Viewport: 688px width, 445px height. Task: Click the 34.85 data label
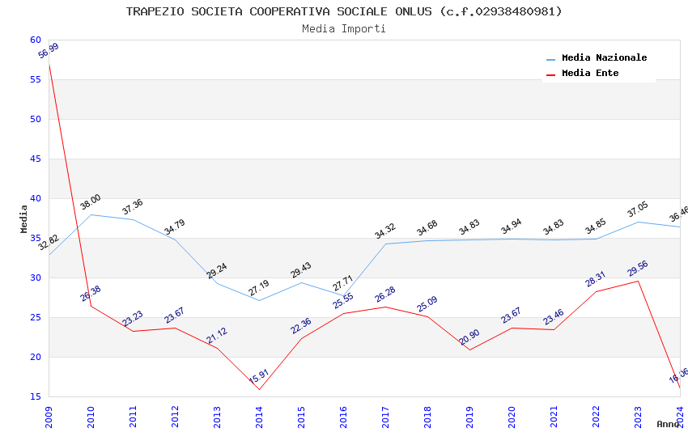596,227
